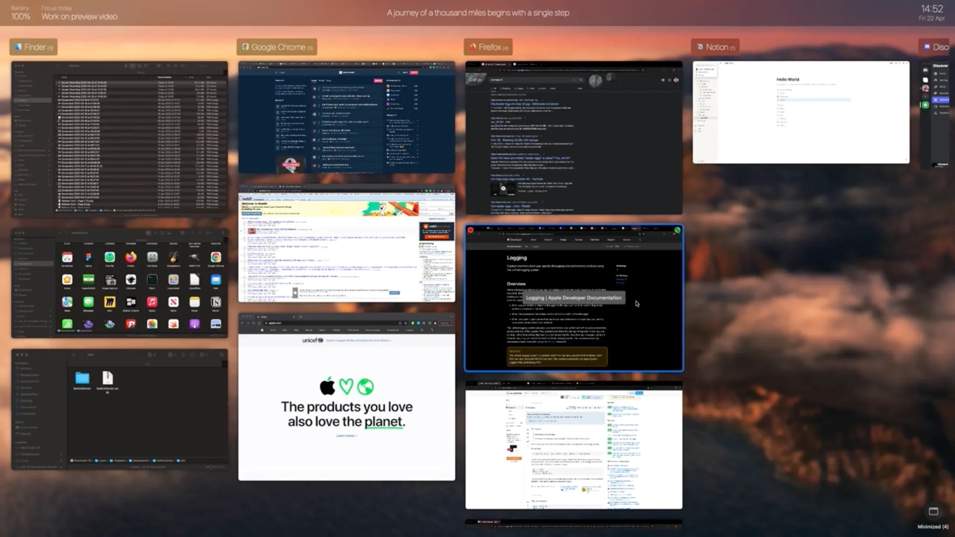Image resolution: width=955 pixels, height=537 pixels.
Task: Select the Messages icon in the Applications window
Action: coord(89,302)
